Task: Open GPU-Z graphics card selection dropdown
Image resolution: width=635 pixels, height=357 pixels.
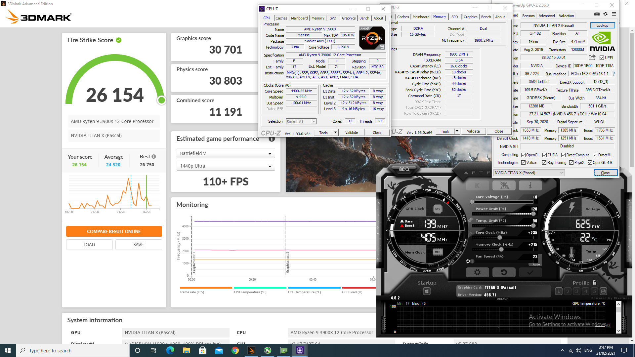Action: [x=529, y=173]
